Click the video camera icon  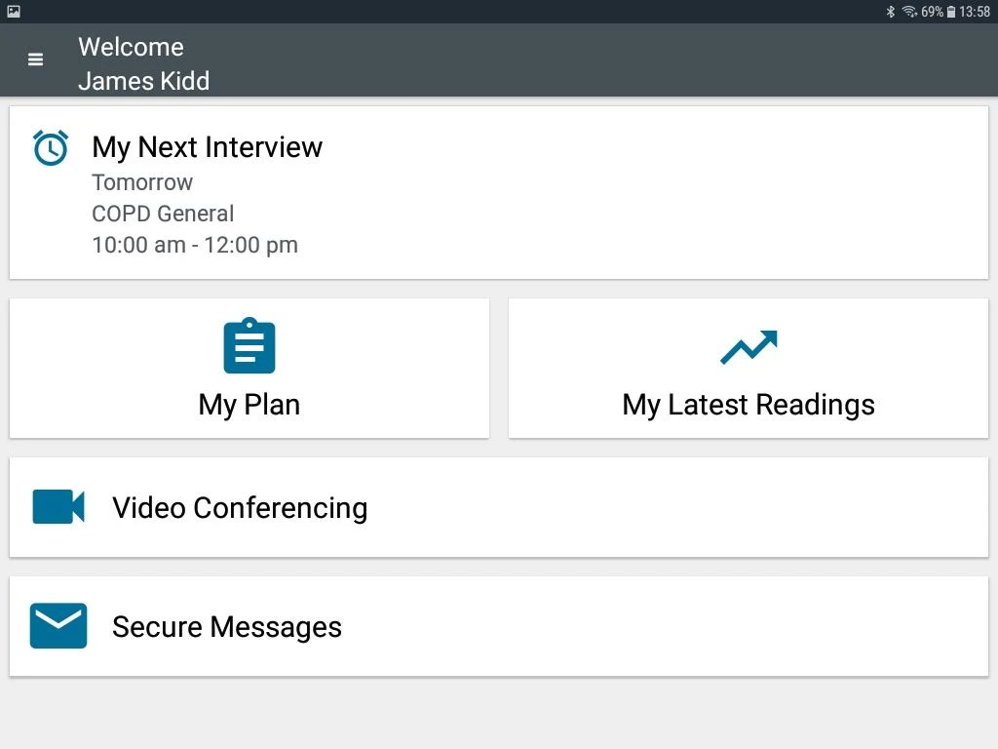(x=58, y=507)
